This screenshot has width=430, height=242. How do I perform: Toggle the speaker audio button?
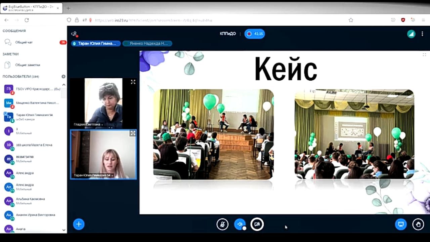[x=240, y=224]
